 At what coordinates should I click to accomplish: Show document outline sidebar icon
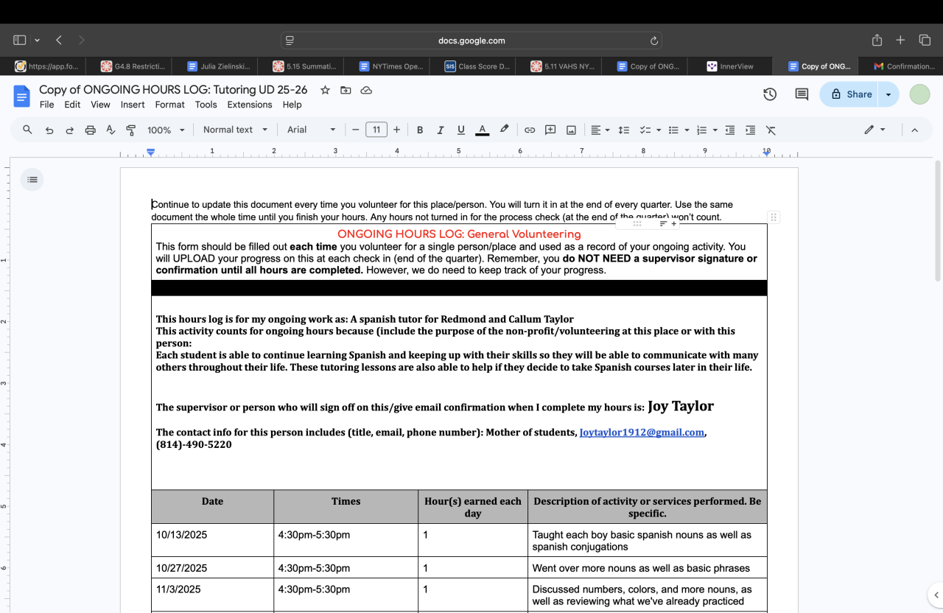pos(32,179)
